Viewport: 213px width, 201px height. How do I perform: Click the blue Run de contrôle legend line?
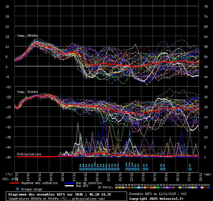tap(69, 183)
